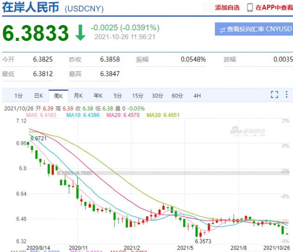Click the swap arrows icon on CNYUSD button
This screenshot has width=293, height=252.
coord(223,30)
